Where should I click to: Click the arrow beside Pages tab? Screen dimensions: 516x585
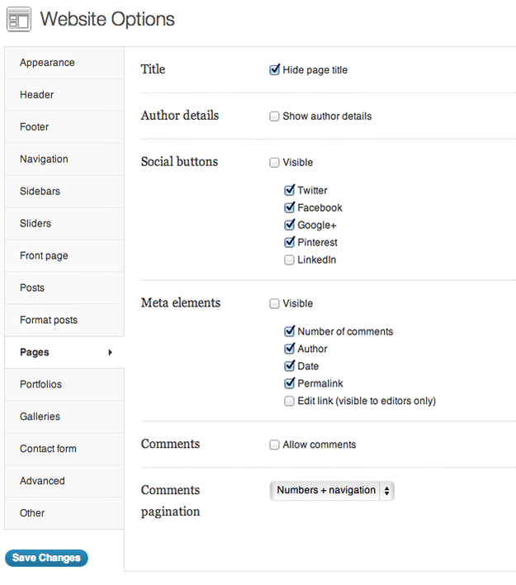(110, 352)
